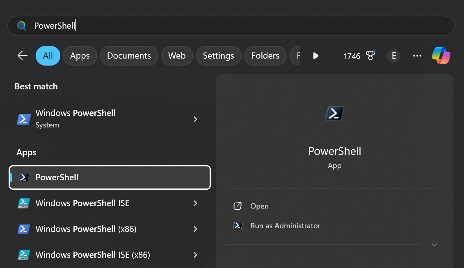Switch to the Documents filter tab
The height and width of the screenshot is (268, 464).
click(129, 56)
